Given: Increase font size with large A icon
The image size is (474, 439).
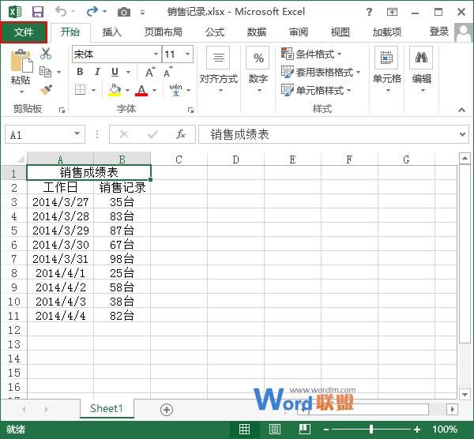Looking at the screenshot, I should (150, 72).
